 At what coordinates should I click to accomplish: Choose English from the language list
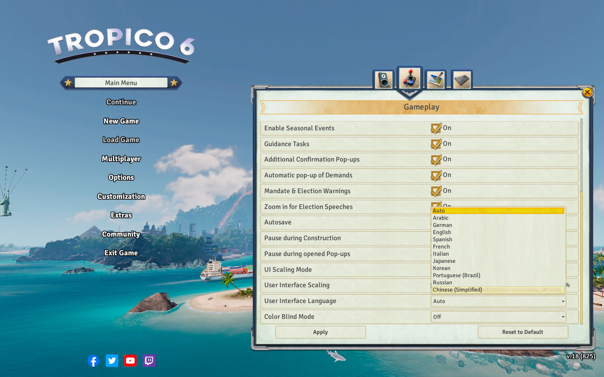click(x=498, y=232)
